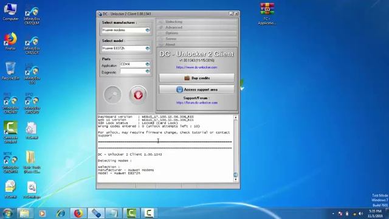Click the red stop hand button

(x=138, y=95)
